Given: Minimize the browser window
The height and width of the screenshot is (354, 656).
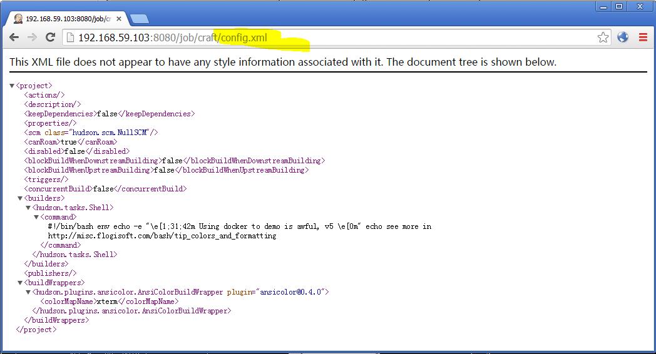Looking at the screenshot, I should (x=603, y=6).
